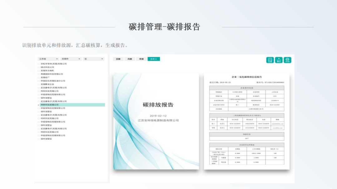
Task: Select the 自定义 custom tab
Action: point(154,59)
